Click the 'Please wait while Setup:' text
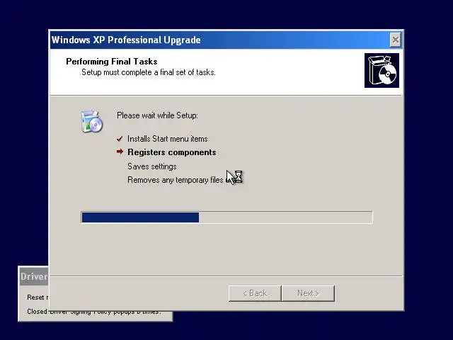The width and height of the screenshot is (453, 340). pos(157,115)
